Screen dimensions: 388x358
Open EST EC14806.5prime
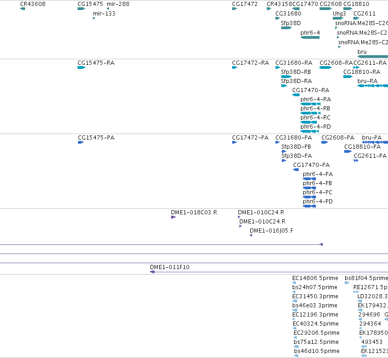[315, 278]
